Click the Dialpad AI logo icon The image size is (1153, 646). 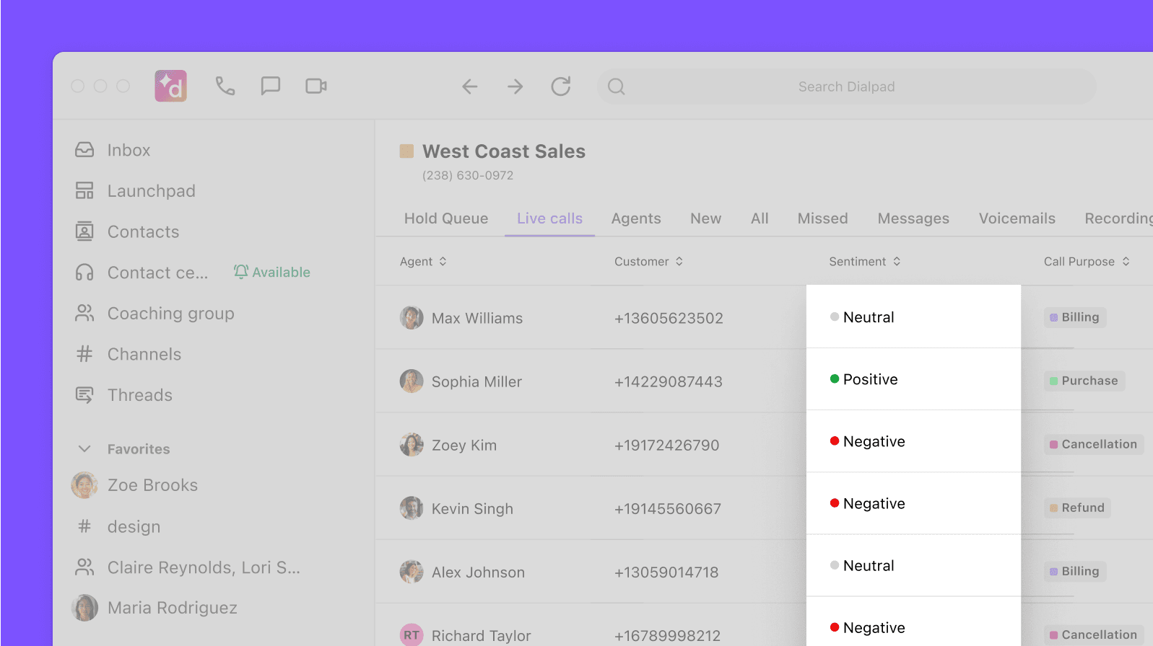click(171, 87)
